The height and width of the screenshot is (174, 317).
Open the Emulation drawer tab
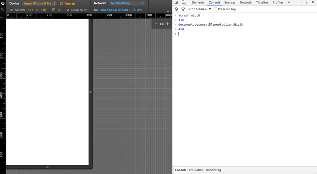click(196, 170)
